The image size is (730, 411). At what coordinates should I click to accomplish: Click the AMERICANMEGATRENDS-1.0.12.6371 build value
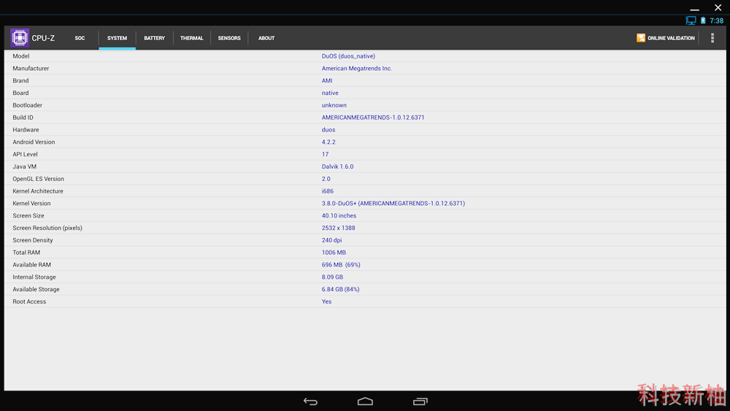[373, 118]
